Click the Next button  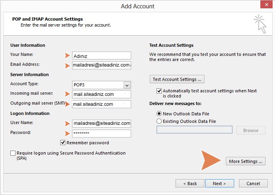[x=219, y=184]
